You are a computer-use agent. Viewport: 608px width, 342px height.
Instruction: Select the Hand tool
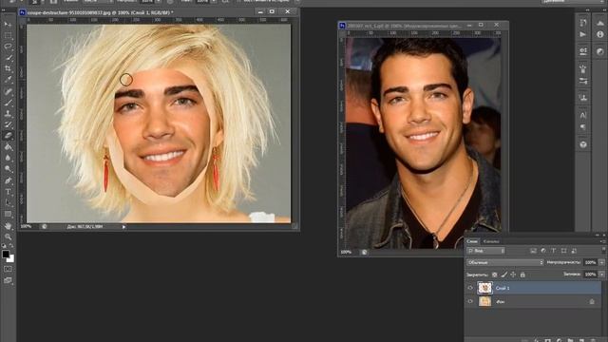[x=8, y=226]
